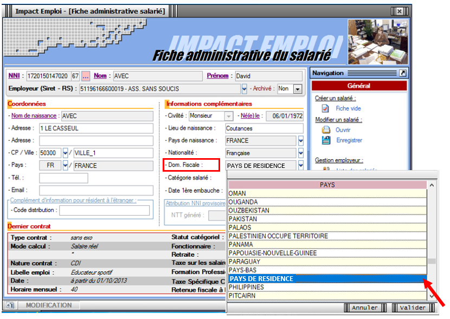Click the country list scrollbar thumb
Screen dimensions: 450x319
tap(432, 262)
